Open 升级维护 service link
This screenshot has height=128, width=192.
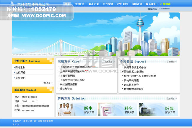coord(20,78)
